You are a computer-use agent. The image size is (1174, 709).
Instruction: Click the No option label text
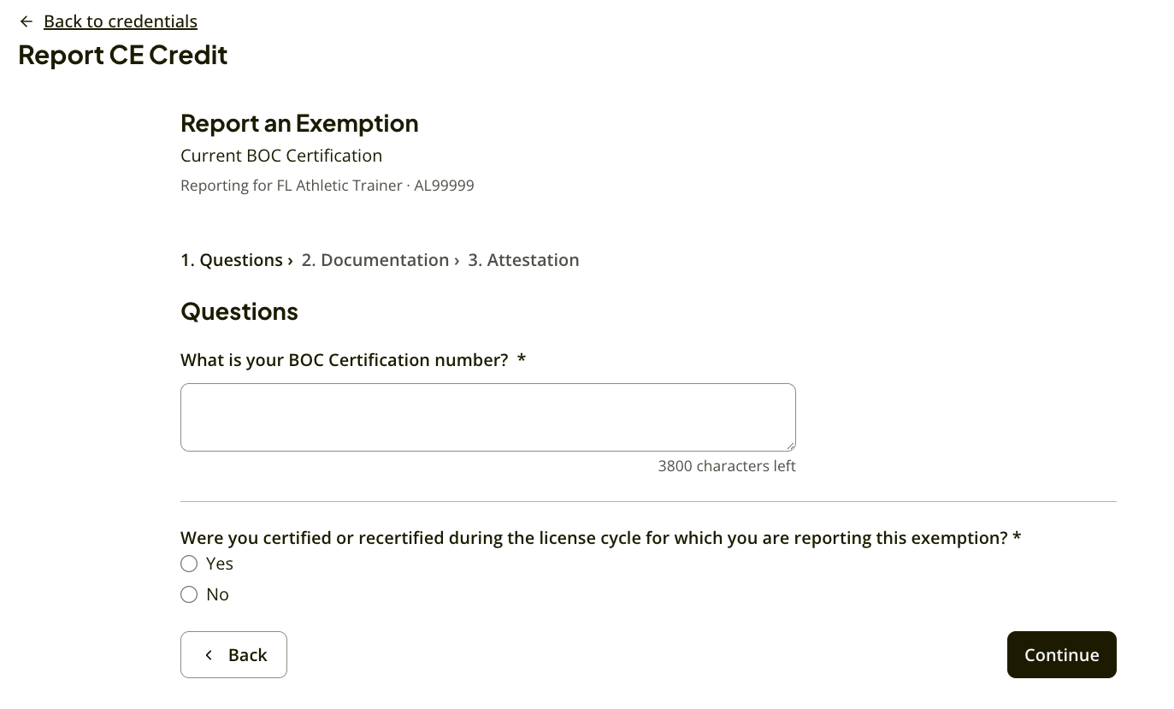pos(217,594)
